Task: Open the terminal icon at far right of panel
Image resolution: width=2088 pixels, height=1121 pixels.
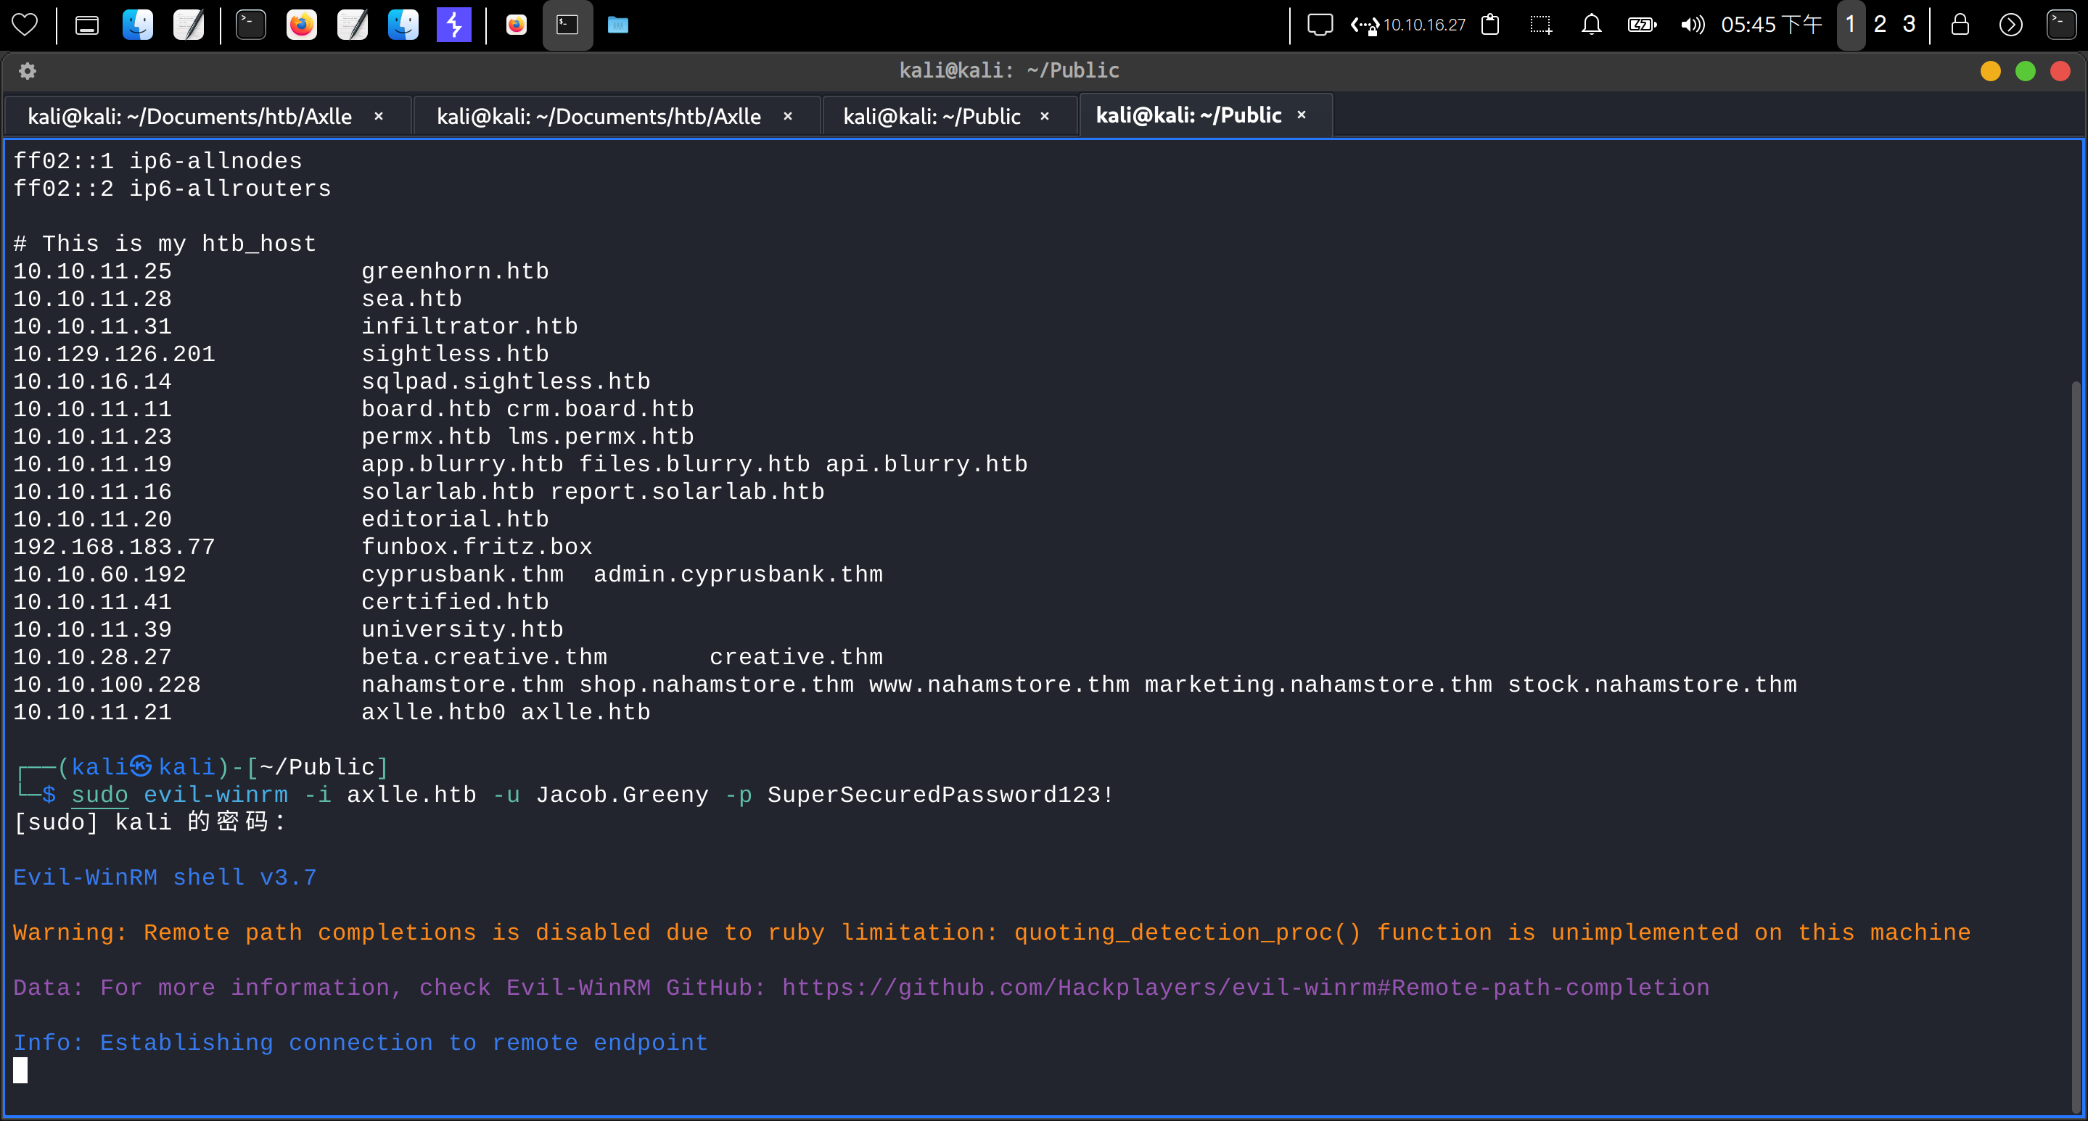Action: coord(2061,25)
